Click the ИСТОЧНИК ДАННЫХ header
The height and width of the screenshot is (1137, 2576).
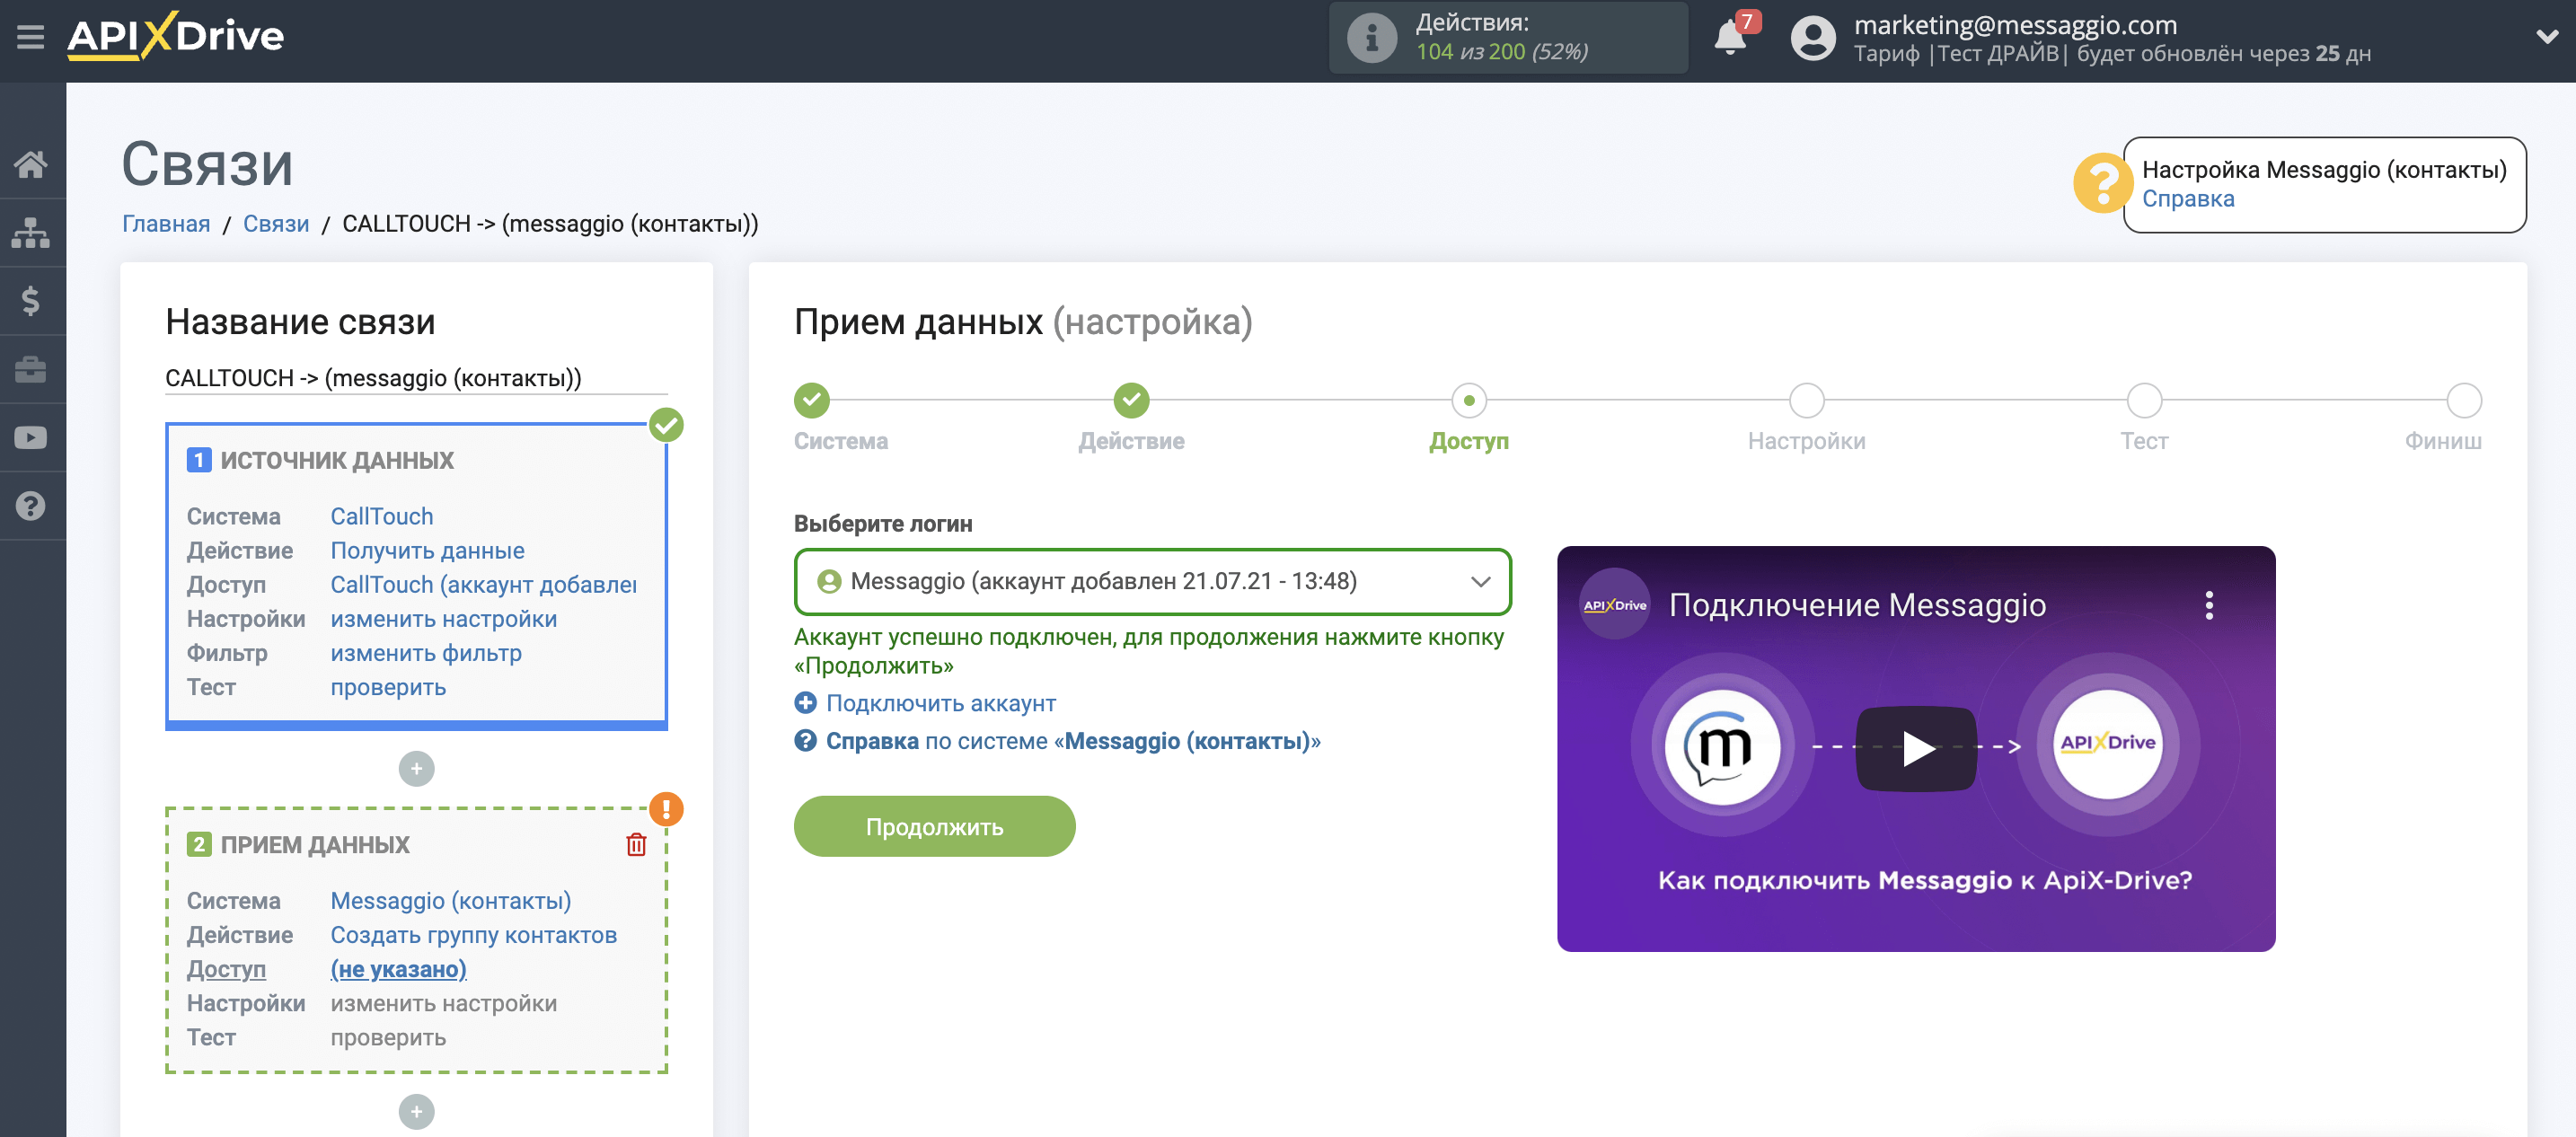pos(337,461)
